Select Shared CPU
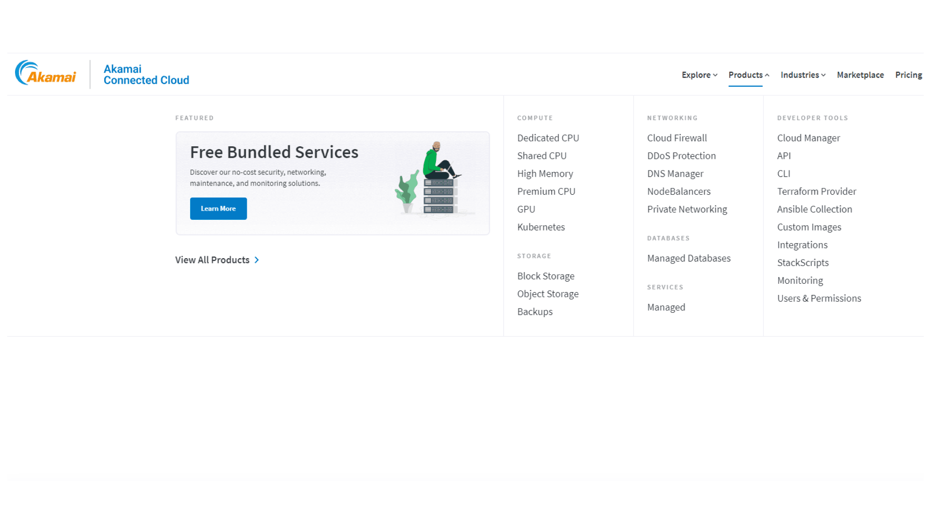The width and height of the screenshot is (931, 523). (x=542, y=156)
